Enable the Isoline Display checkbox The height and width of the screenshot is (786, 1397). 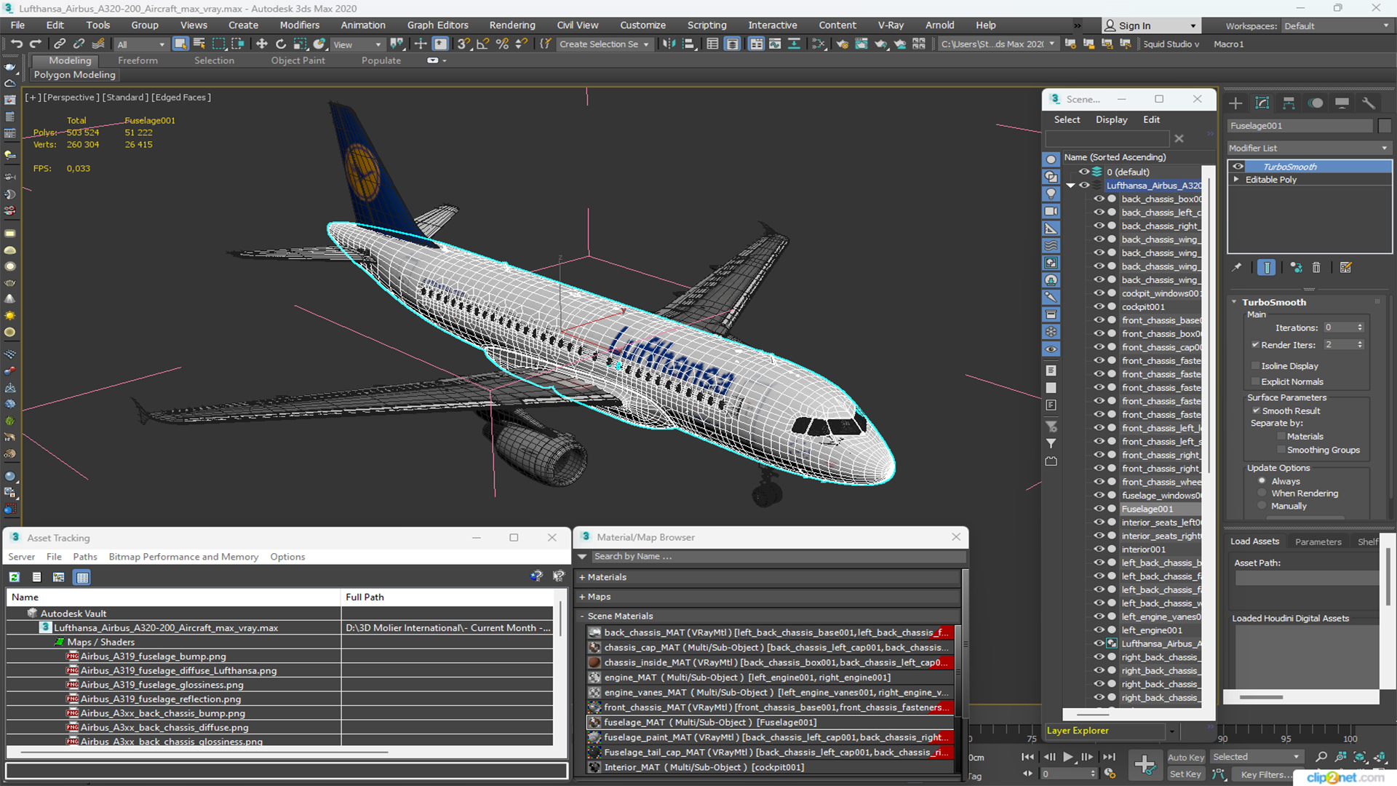click(1255, 366)
